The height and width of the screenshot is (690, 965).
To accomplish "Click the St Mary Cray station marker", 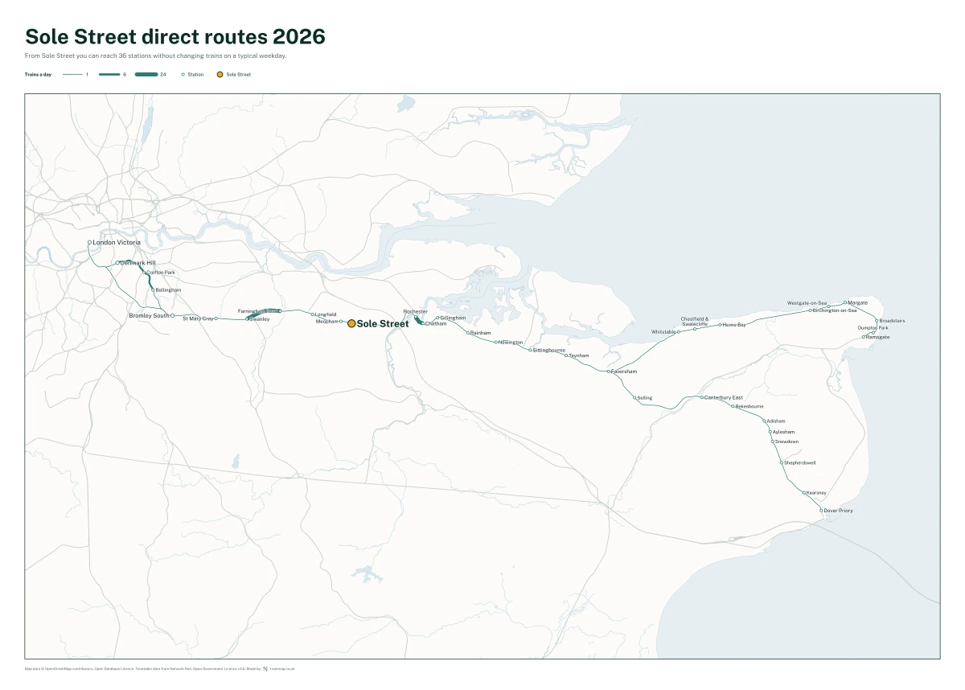I will tap(216, 318).
